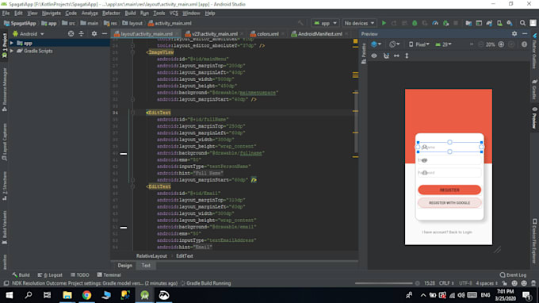Open design surface layers dropdown
This screenshot has width=539, height=303.
pos(376,44)
